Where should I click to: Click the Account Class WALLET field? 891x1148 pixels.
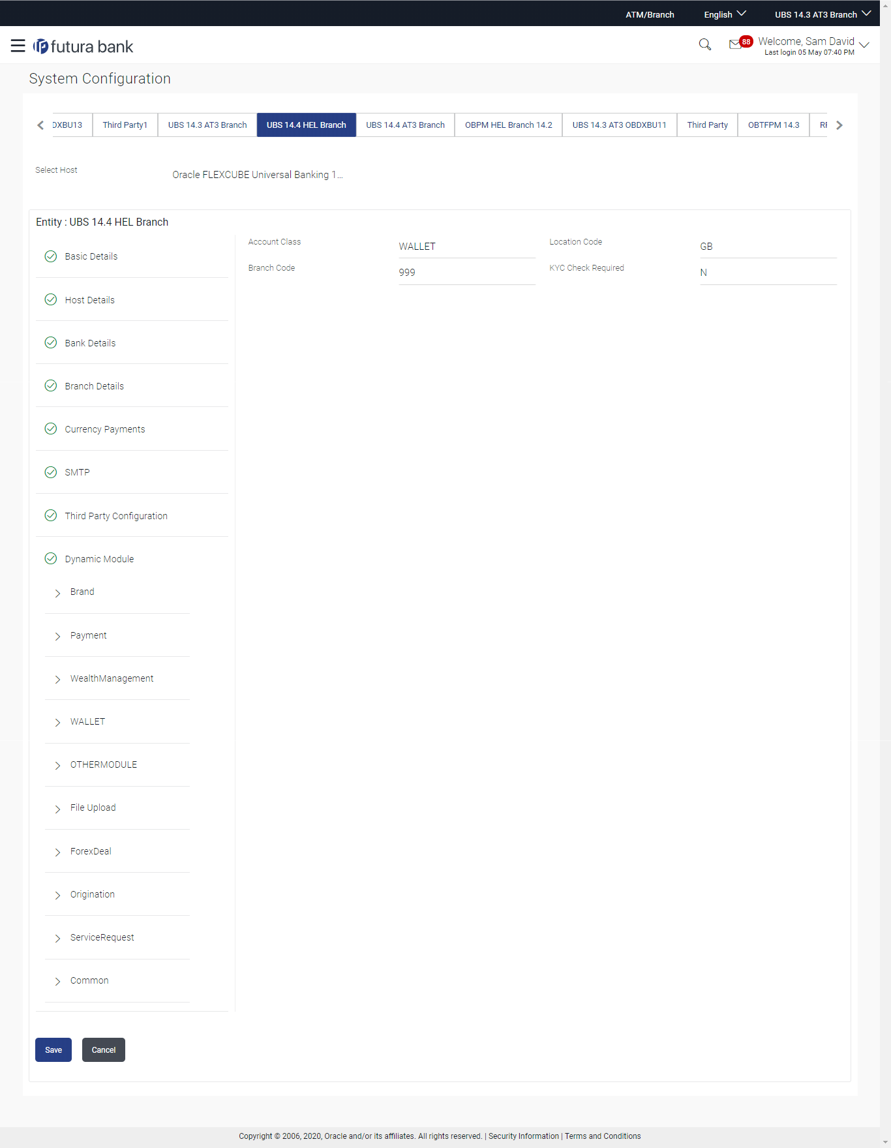(467, 247)
